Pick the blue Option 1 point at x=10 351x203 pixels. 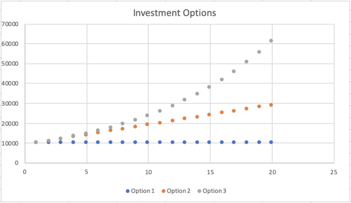148,142
